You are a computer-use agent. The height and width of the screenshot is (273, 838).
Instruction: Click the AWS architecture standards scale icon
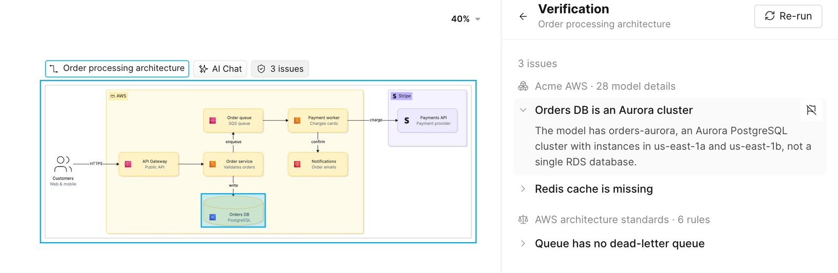click(x=523, y=220)
